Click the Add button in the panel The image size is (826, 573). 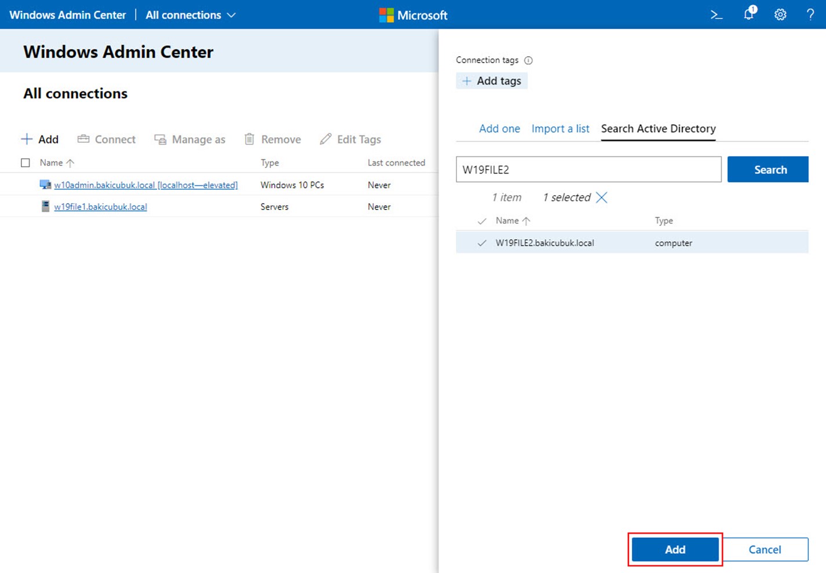tap(675, 549)
